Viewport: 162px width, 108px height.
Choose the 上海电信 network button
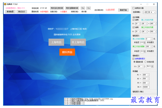click(56, 42)
